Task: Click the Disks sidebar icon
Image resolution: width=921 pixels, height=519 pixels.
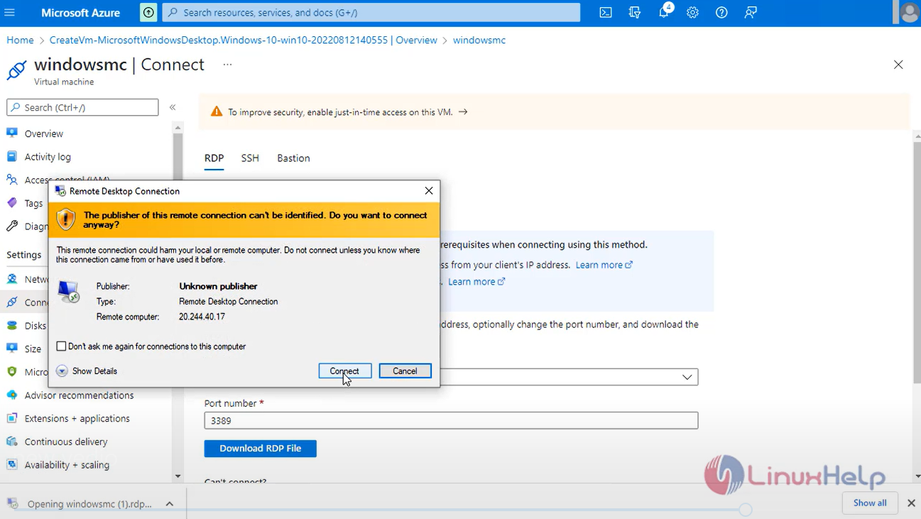Action: tap(12, 325)
